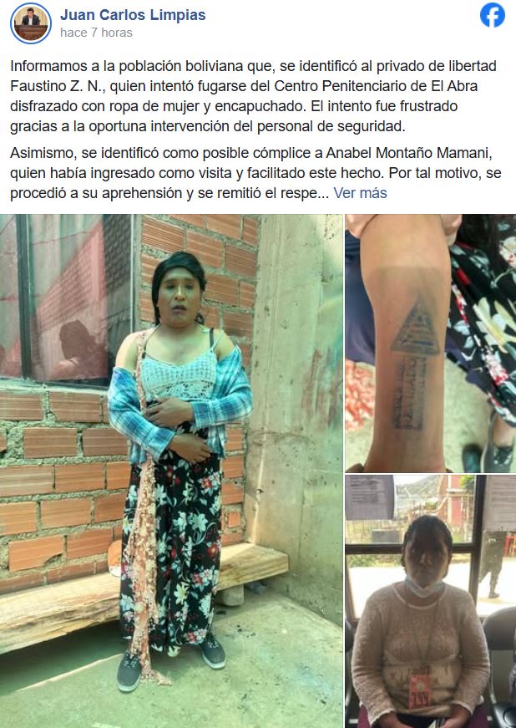Click the rectangular text stamp on the arm

click(x=410, y=393)
